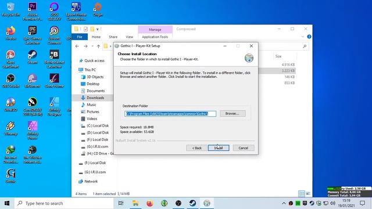Collapse the Explorer ribbon chevron
372x209 pixels.
[302, 37]
